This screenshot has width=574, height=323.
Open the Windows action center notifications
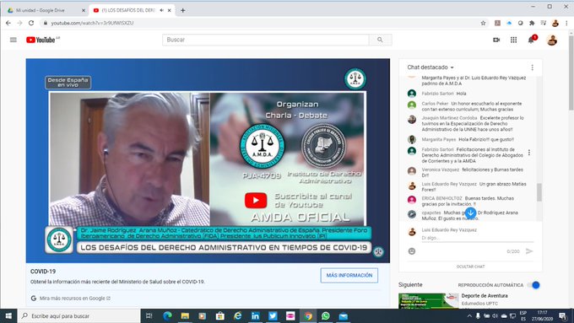point(563,315)
